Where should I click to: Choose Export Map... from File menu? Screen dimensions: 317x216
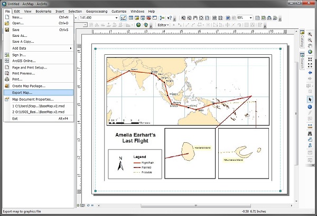(39, 93)
